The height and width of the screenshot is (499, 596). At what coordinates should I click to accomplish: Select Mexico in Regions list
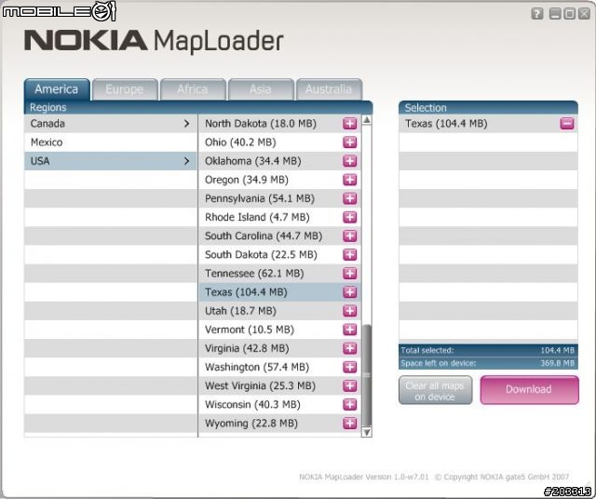[111, 142]
